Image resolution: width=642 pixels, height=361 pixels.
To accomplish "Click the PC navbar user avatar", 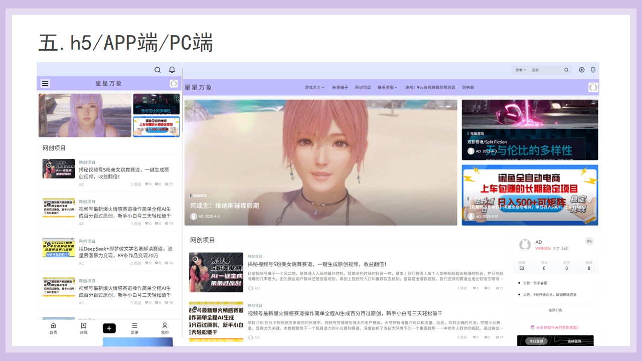I will [x=593, y=87].
